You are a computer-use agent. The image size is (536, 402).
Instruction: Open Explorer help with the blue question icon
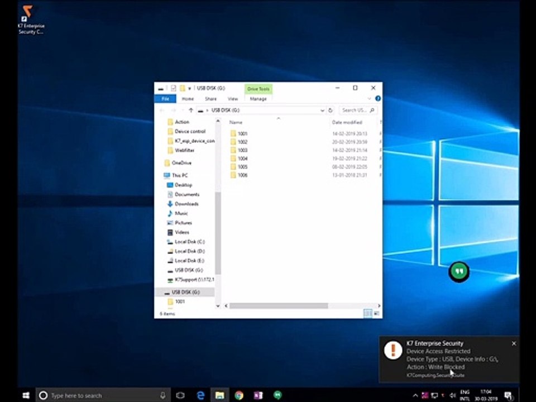pyautogui.click(x=378, y=98)
